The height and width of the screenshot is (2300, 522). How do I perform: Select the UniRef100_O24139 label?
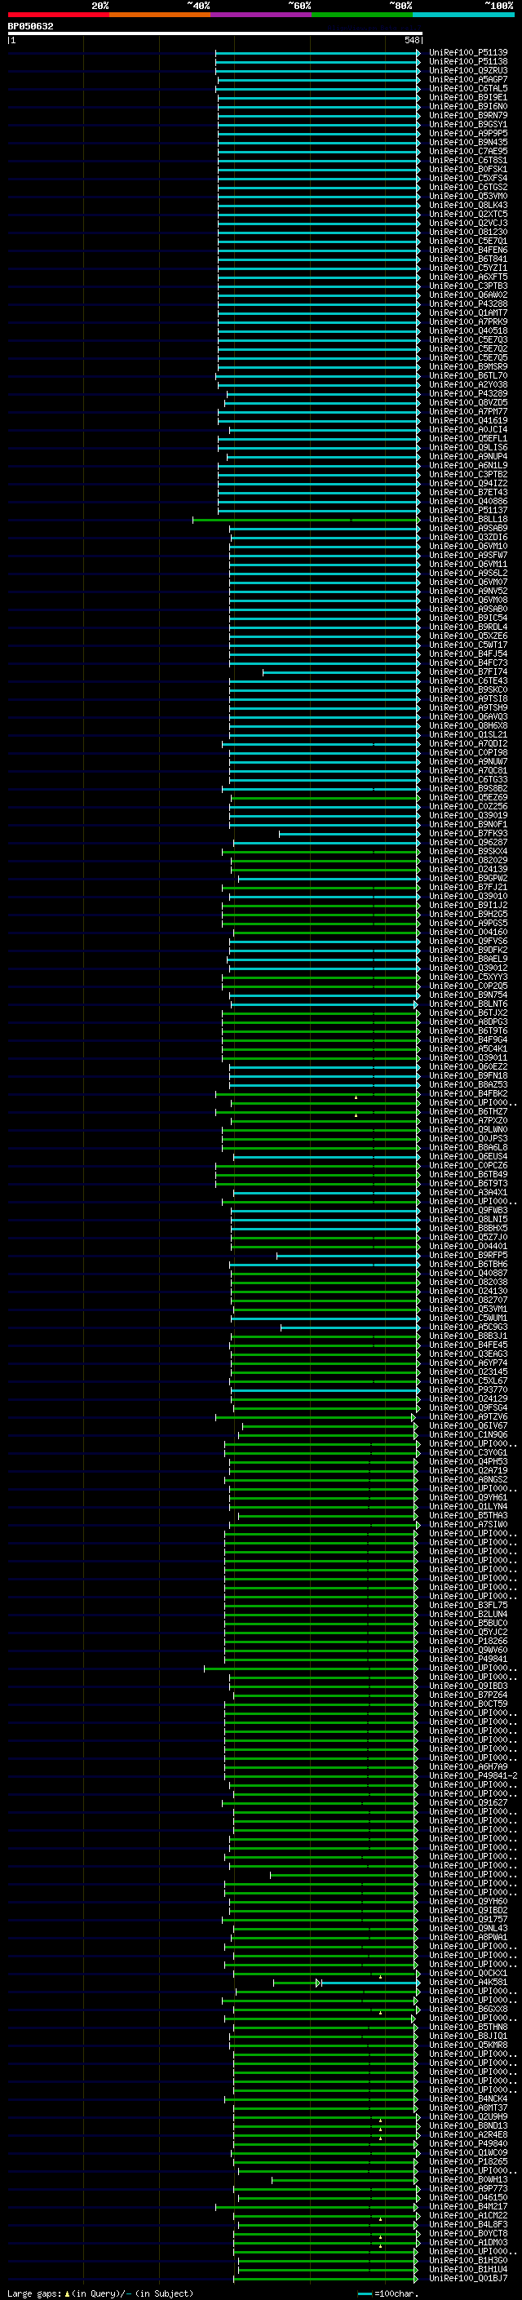467,869
